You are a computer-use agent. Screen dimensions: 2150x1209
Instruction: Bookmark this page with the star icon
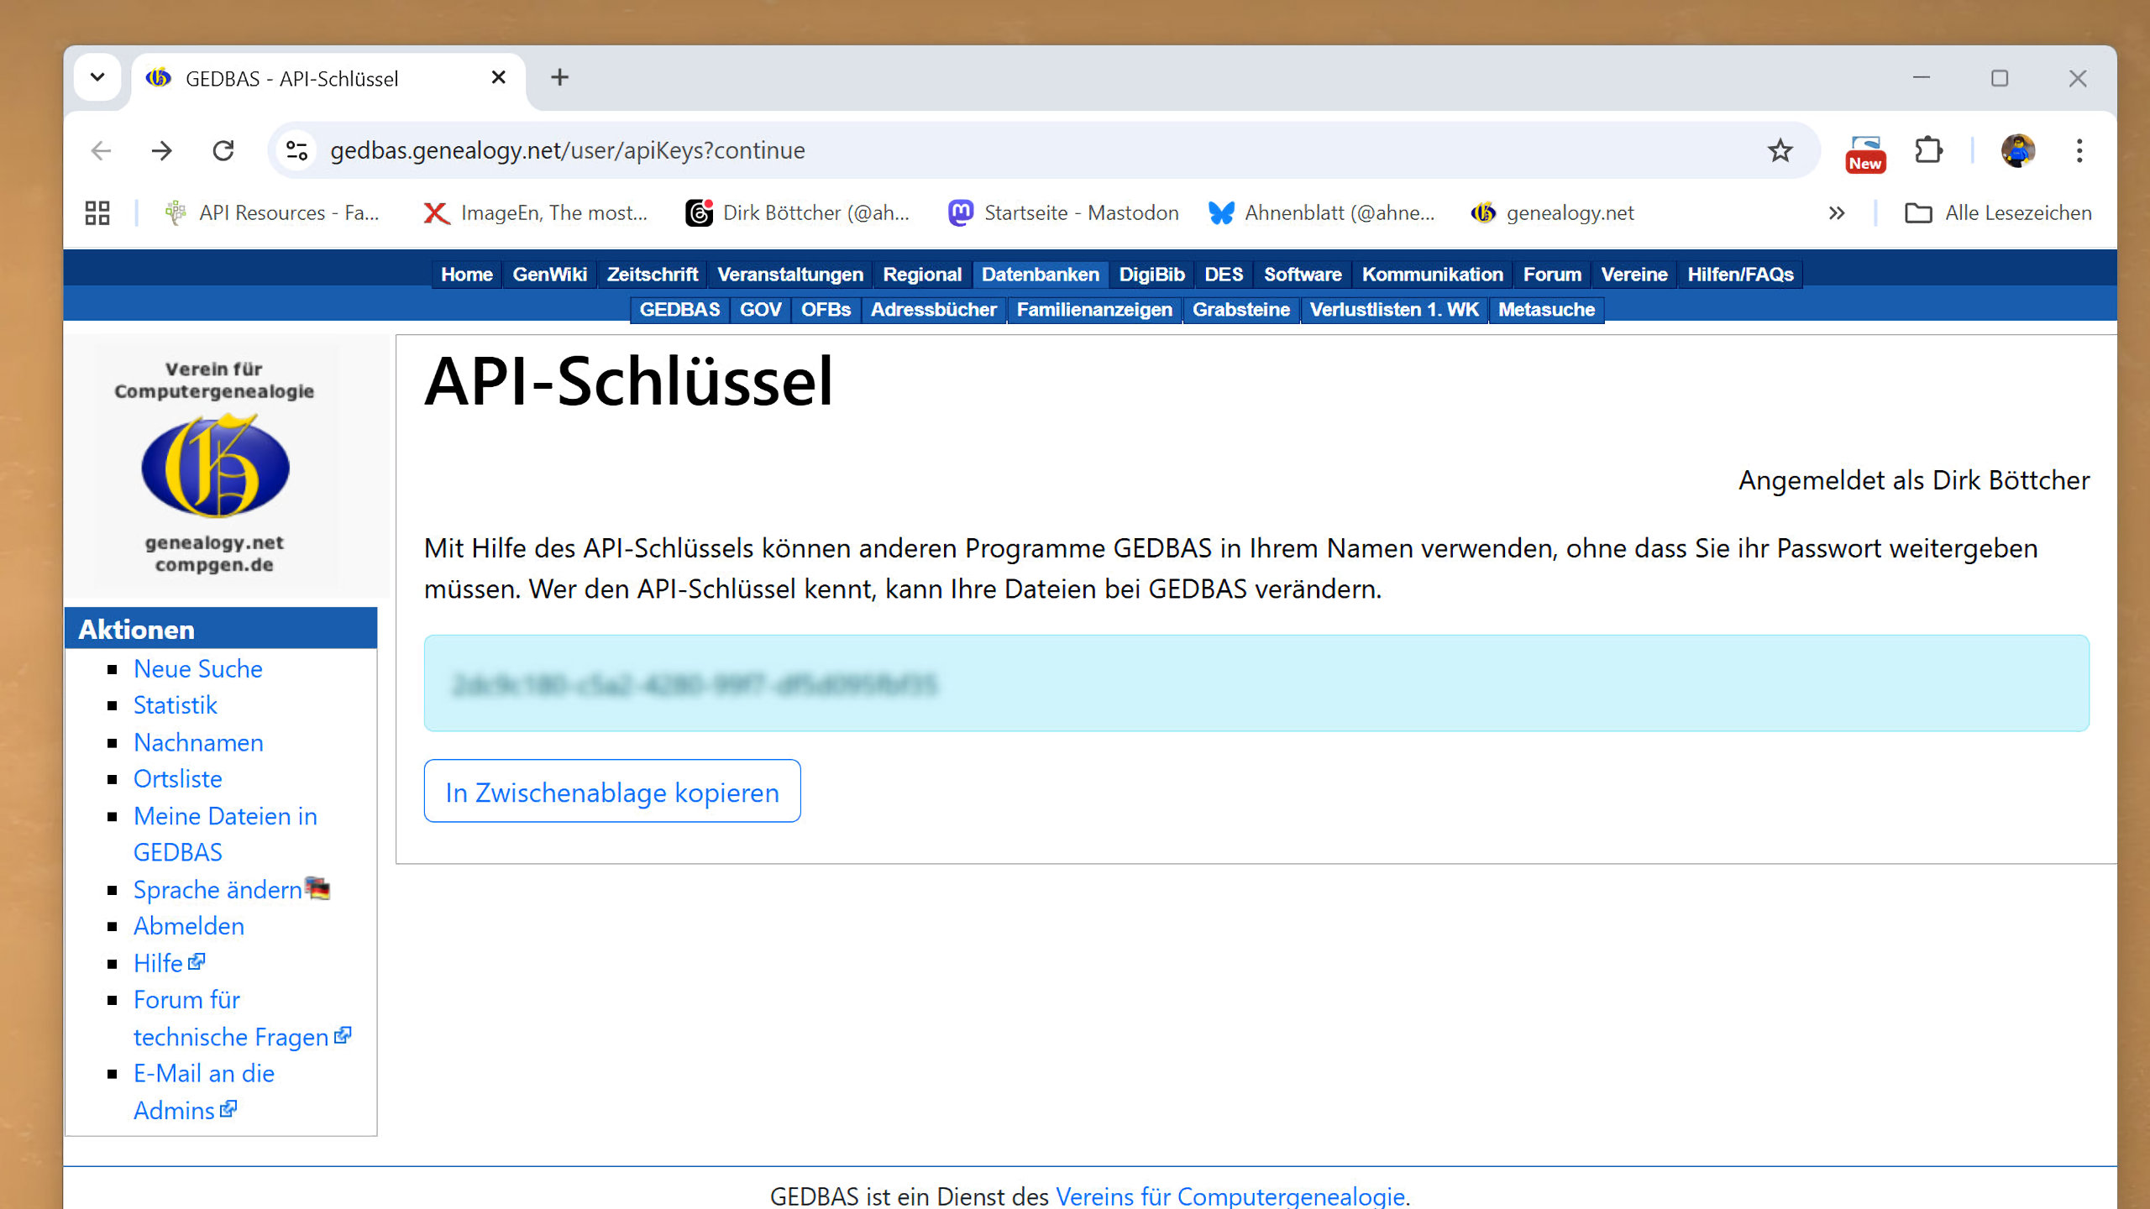(1780, 151)
